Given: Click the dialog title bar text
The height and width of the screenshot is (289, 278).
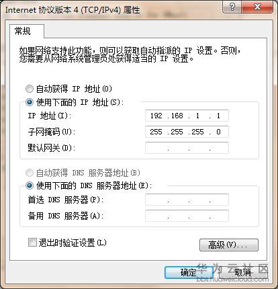Looking at the screenshot, I should [73, 10].
